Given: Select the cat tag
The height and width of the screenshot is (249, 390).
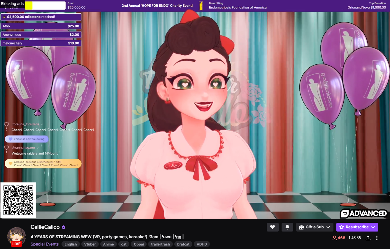Looking at the screenshot, I should coord(124,244).
